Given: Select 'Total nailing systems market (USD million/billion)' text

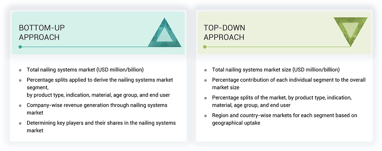Looking at the screenshot, I should click(85, 69).
